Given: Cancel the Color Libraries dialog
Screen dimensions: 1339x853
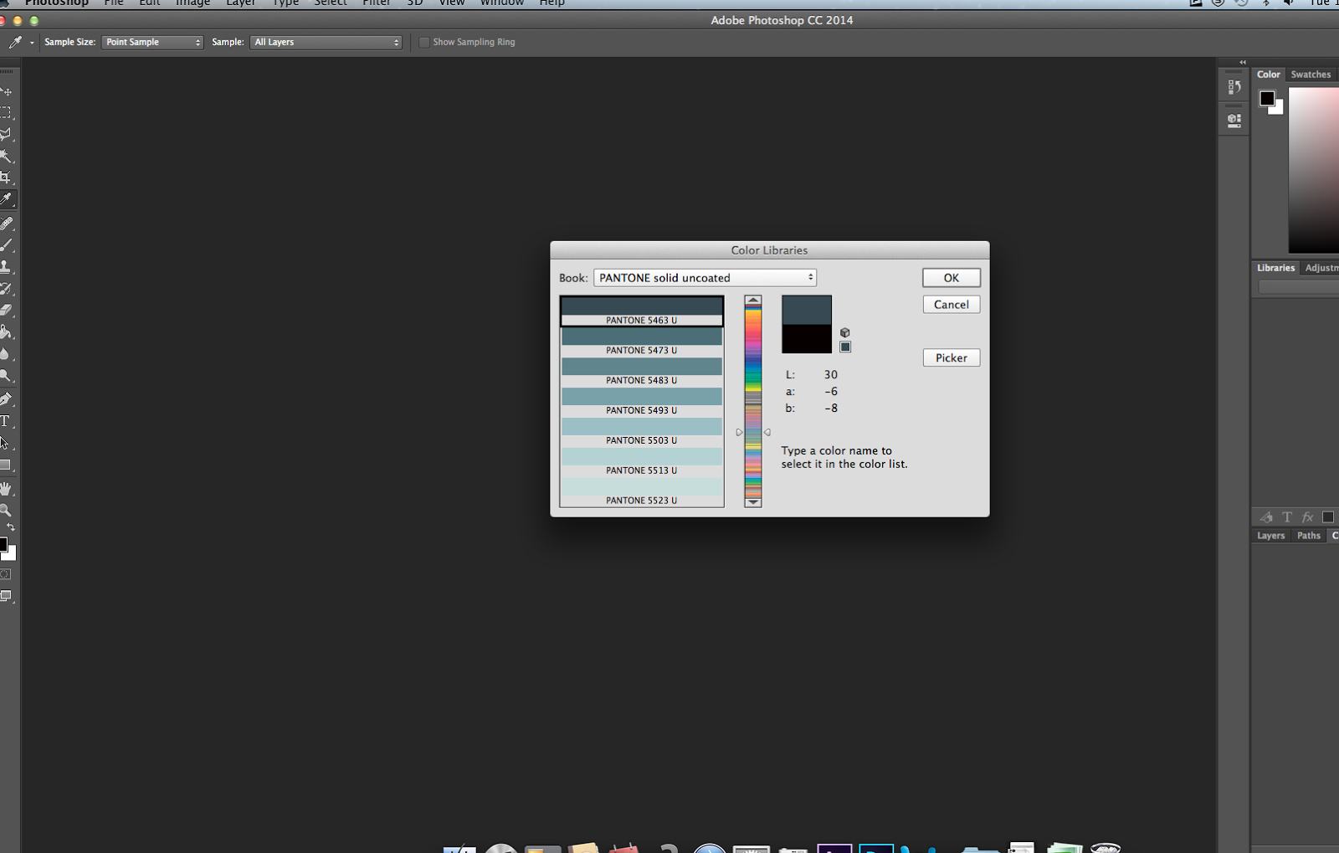Looking at the screenshot, I should coord(952,305).
